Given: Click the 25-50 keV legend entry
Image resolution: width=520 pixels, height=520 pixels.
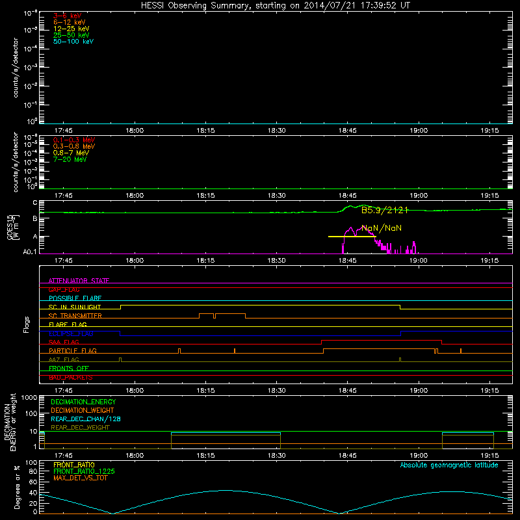Looking at the screenshot, I should coord(71,35).
